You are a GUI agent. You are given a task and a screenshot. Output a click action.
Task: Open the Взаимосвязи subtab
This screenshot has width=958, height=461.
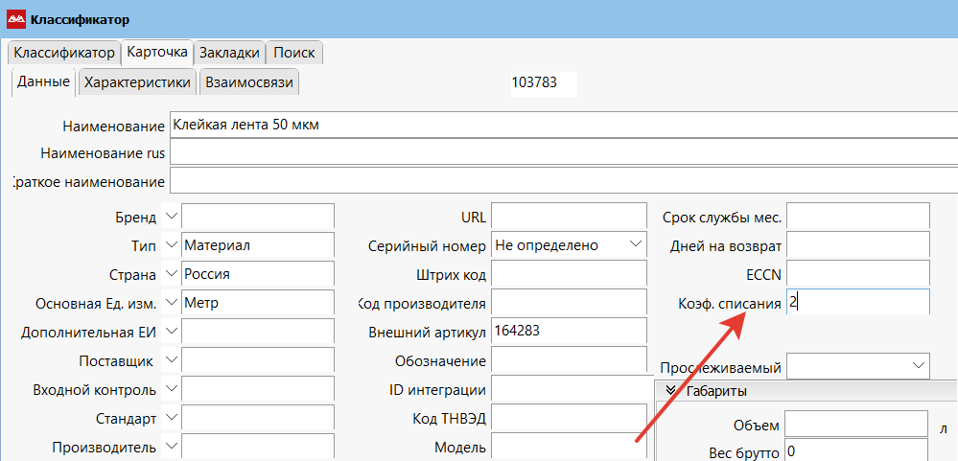[x=248, y=82]
